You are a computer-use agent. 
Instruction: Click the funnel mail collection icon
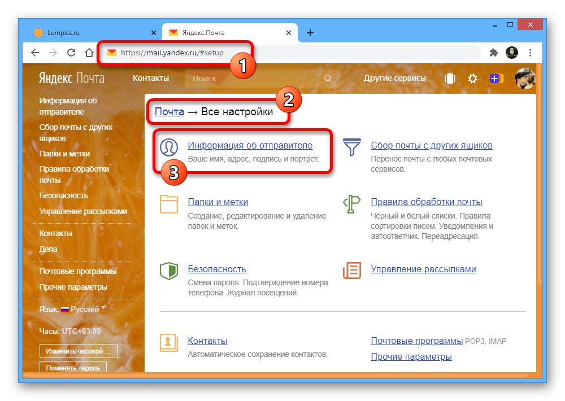[x=351, y=147]
